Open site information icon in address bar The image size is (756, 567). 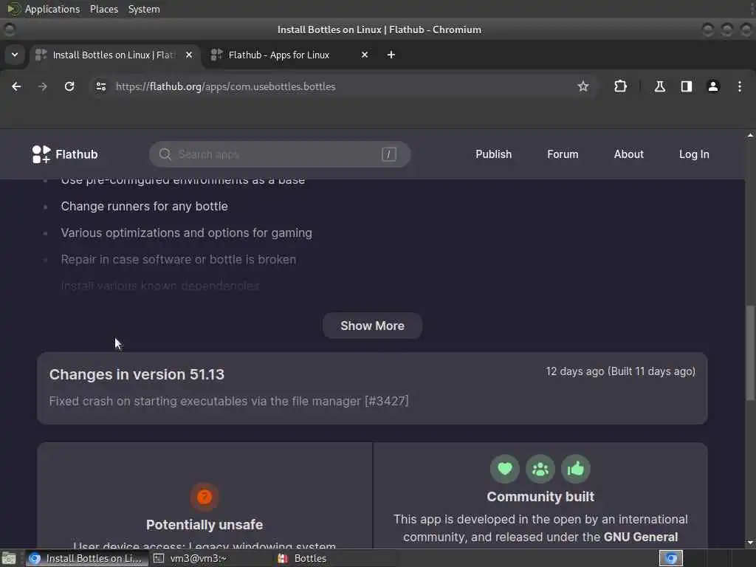(100, 86)
